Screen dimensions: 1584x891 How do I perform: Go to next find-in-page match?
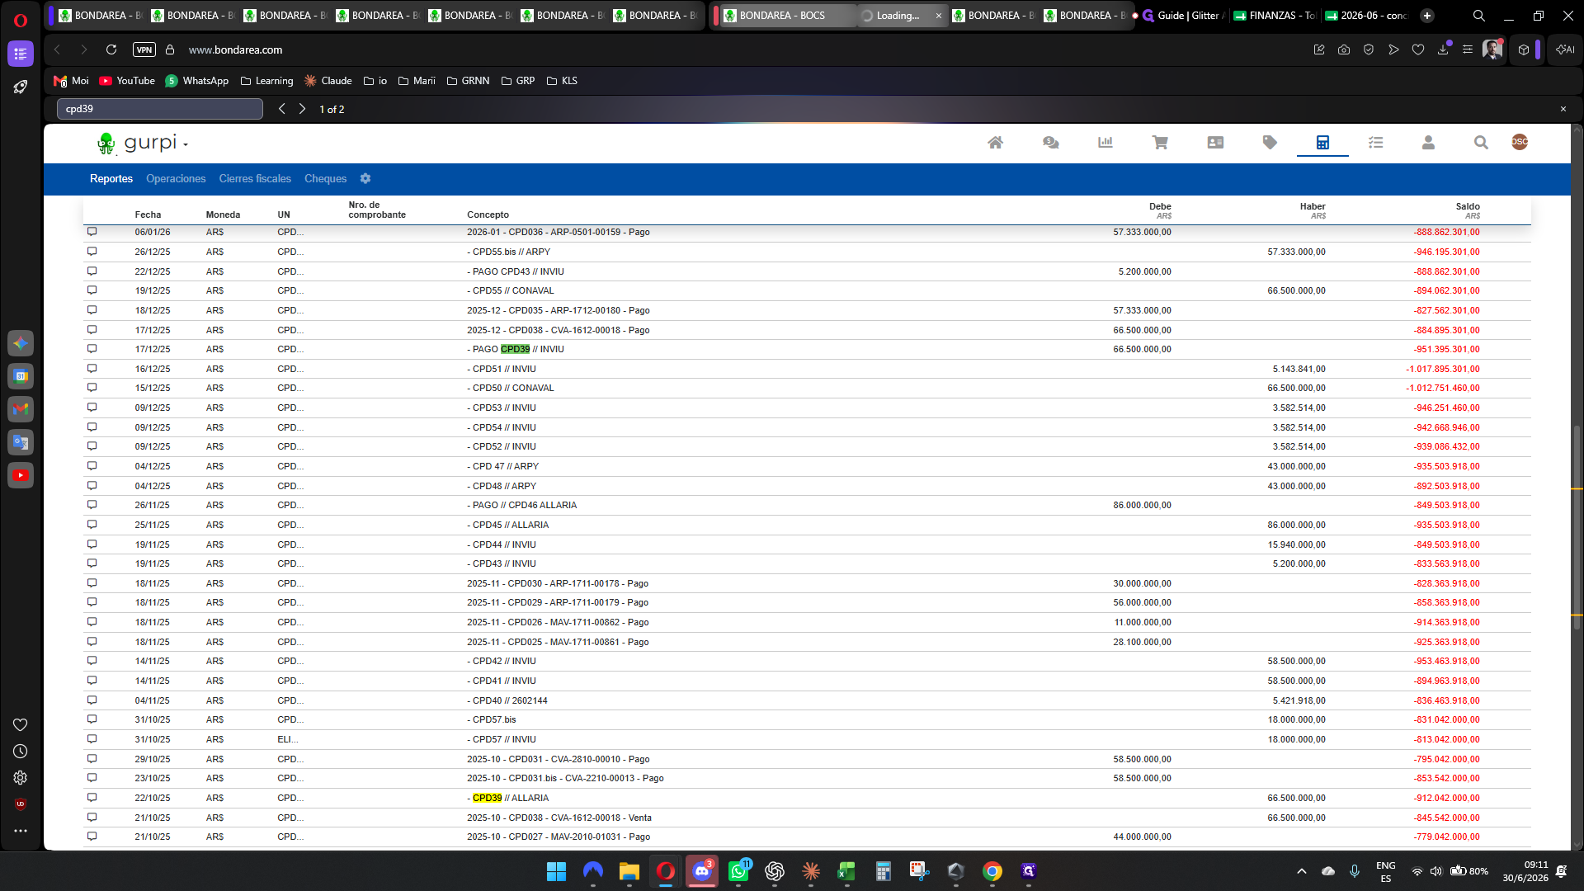(302, 109)
